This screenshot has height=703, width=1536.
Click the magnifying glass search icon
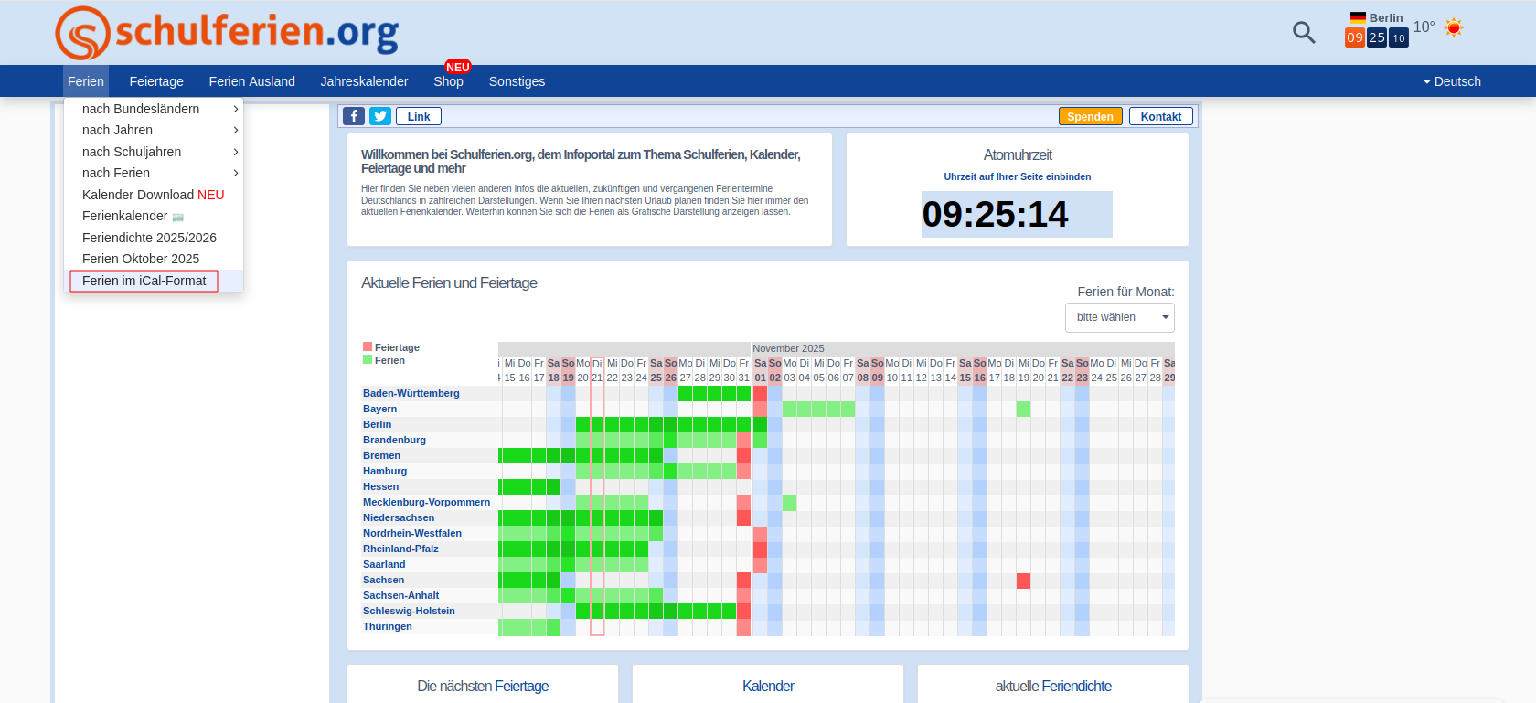[1303, 33]
